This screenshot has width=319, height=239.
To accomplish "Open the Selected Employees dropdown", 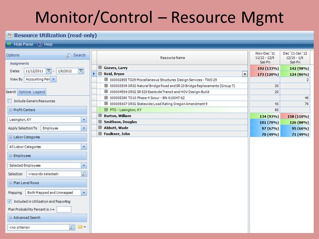I will [84, 165].
